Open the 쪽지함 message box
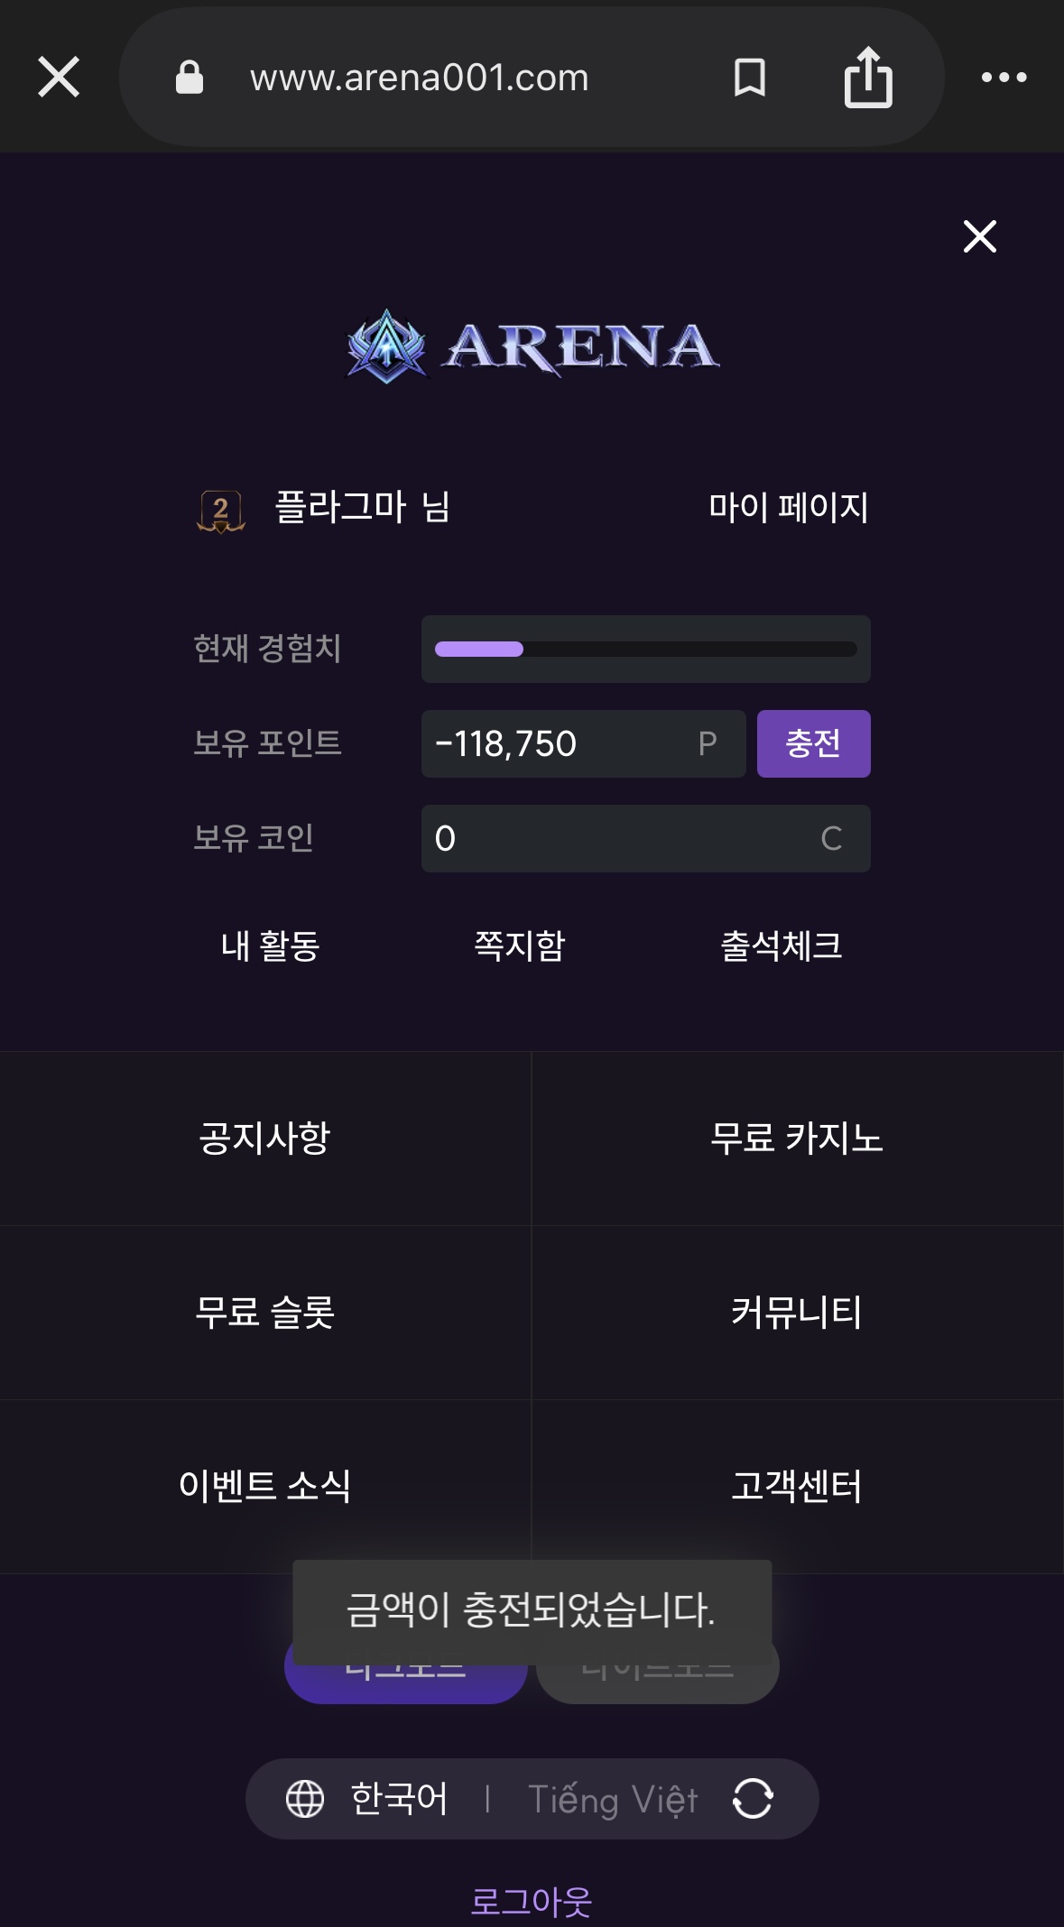1064x1927 pixels. (520, 945)
